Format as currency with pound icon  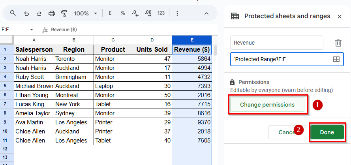pos(110,13)
